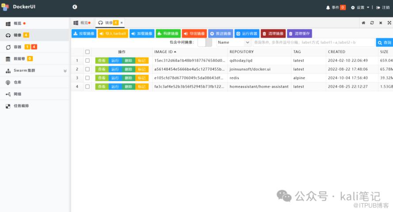Click 查看 view for the homeassistant/home-assistant image

102,87
